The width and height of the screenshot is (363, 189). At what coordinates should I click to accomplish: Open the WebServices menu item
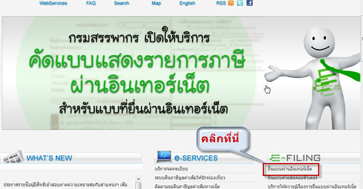click(53, 3)
